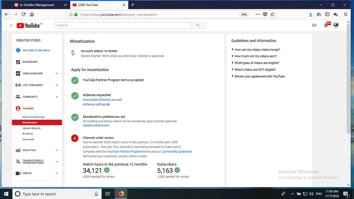Image resolution: width=354 pixels, height=199 pixels.
Task: Open Upload defaults
Action: (31, 128)
